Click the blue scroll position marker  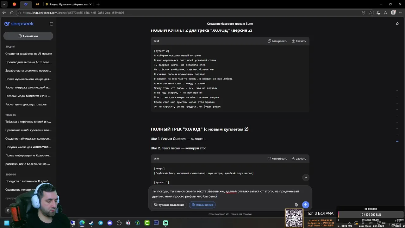coord(397,141)
